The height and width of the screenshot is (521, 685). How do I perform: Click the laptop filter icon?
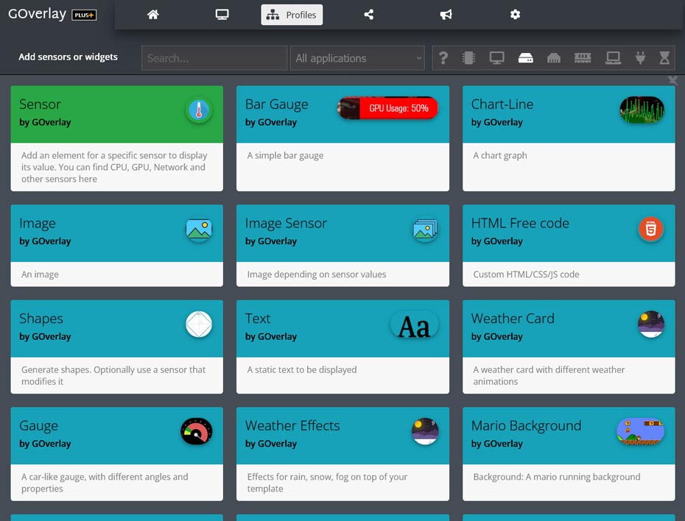[612, 58]
